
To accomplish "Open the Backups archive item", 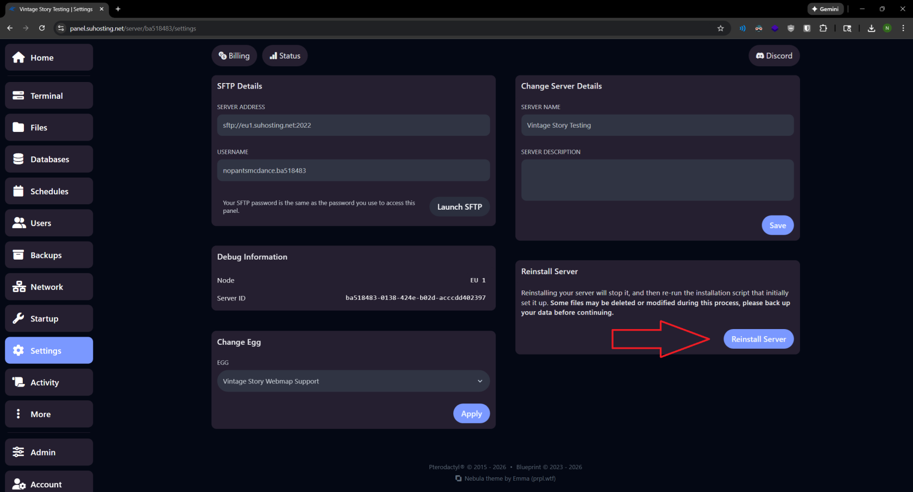I will pos(49,255).
